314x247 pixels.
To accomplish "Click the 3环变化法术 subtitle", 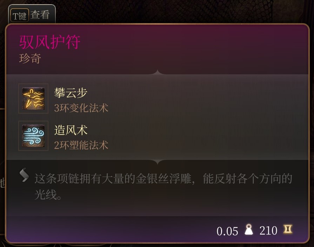I will pyautogui.click(x=81, y=108).
